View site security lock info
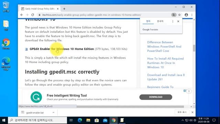220x124 pixels. click(40, 15)
